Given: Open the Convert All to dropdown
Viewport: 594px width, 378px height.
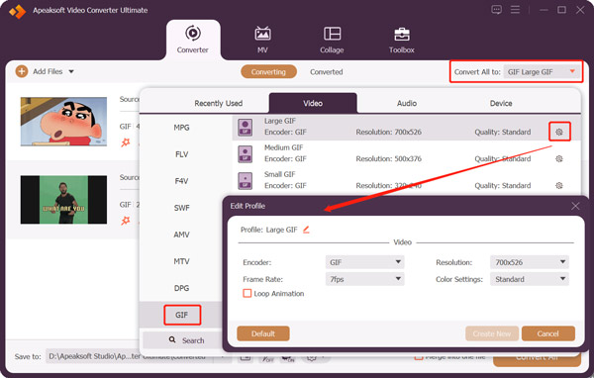Looking at the screenshot, I should [542, 71].
